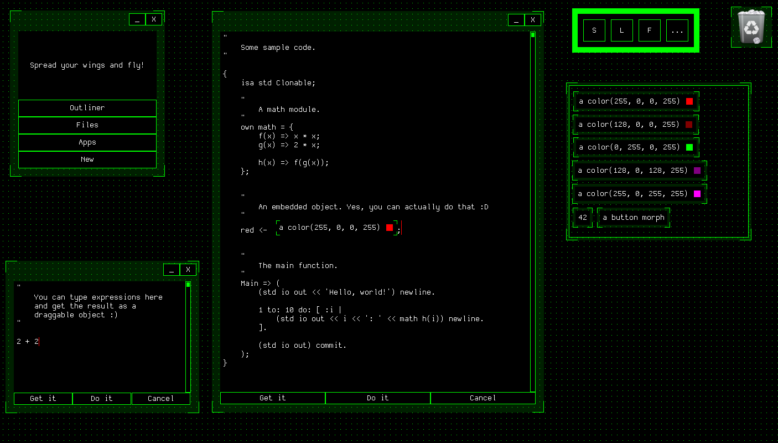
Task: Select New in the launcher menu
Action: (x=87, y=159)
